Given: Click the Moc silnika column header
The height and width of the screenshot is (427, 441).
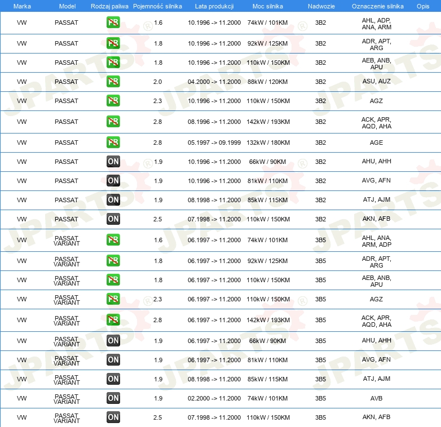Looking at the screenshot, I should pyautogui.click(x=268, y=6).
